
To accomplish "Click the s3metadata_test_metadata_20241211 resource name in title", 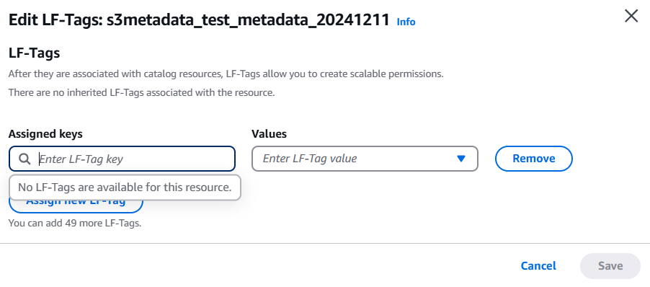I will (249, 19).
